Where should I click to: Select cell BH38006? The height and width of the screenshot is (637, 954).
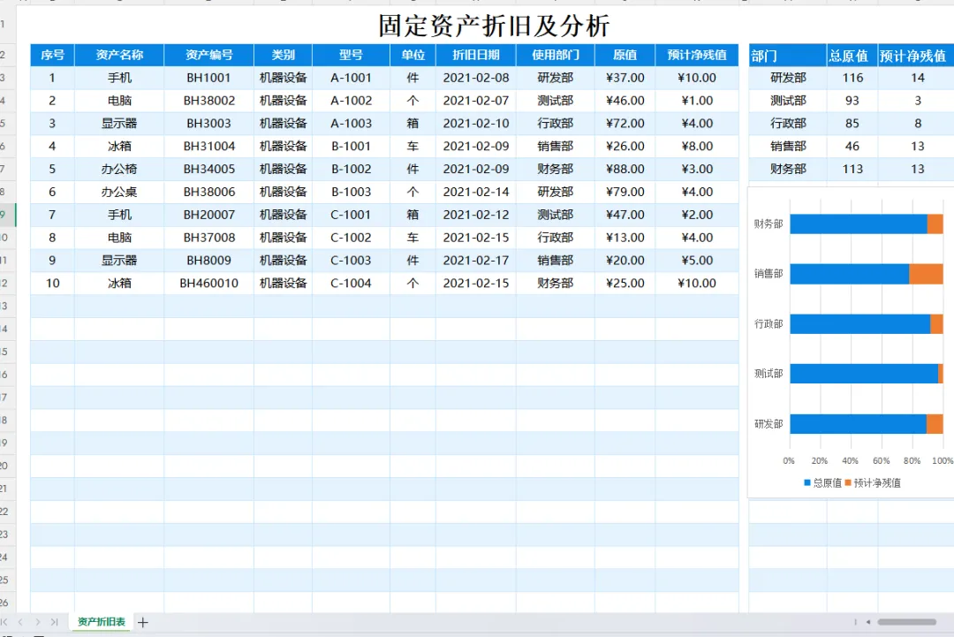(208, 192)
